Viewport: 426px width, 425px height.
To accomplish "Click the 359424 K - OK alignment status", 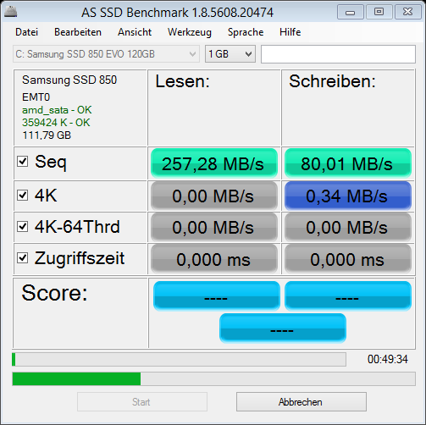I will [56, 123].
